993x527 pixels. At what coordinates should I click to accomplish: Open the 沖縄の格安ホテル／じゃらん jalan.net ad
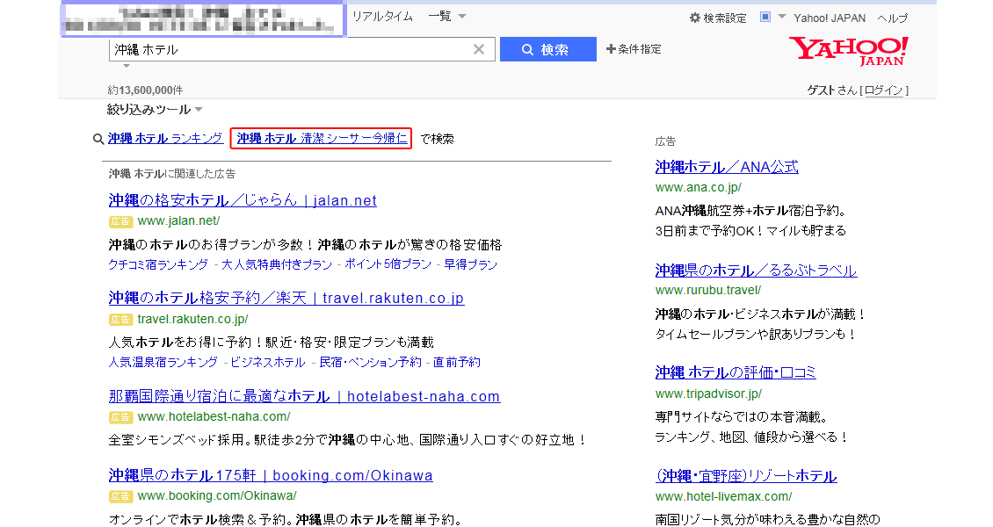(x=243, y=200)
